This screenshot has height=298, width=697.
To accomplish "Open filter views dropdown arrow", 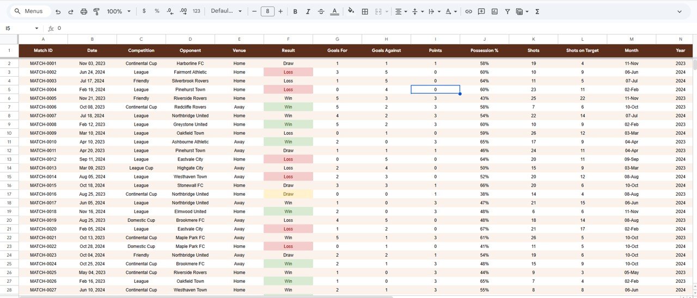I will tap(527, 11).
